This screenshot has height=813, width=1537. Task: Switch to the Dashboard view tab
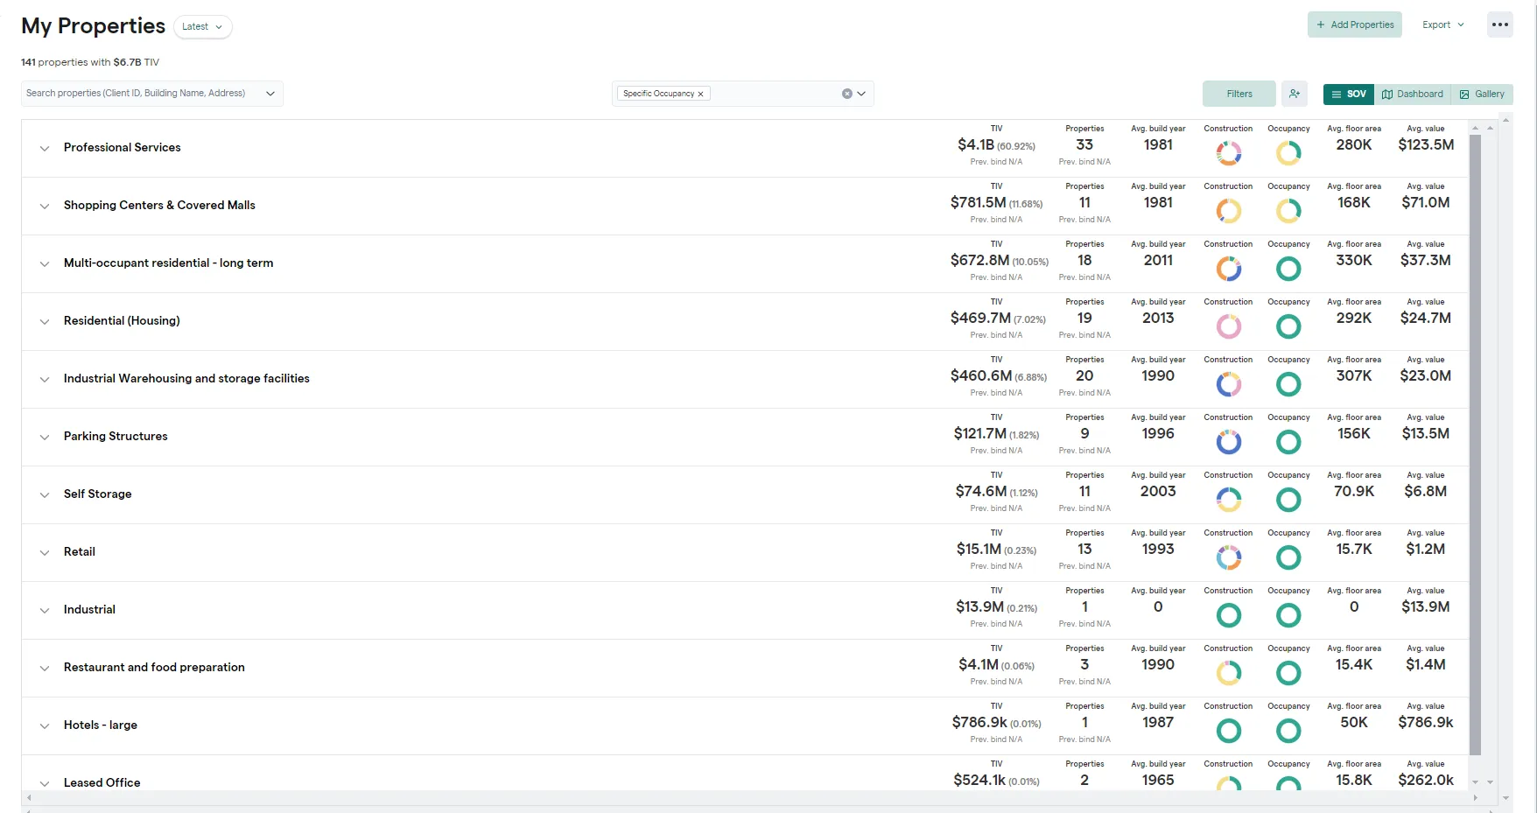[1412, 94]
